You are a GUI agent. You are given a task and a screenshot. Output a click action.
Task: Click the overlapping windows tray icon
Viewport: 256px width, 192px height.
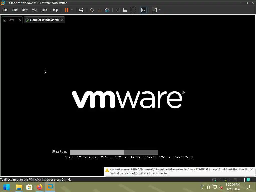pyautogui.click(x=203, y=187)
